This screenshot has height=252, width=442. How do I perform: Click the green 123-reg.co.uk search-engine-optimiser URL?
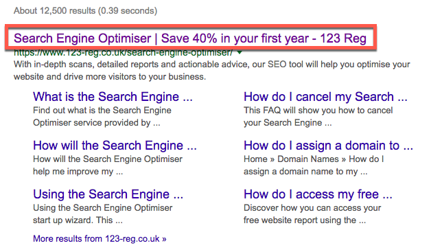click(x=123, y=53)
